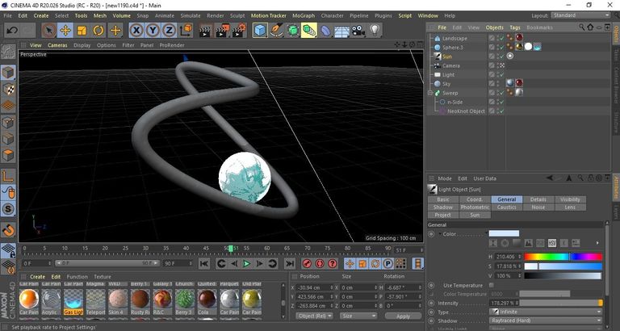
Task: Open the Simulate menu
Action: click(x=191, y=16)
